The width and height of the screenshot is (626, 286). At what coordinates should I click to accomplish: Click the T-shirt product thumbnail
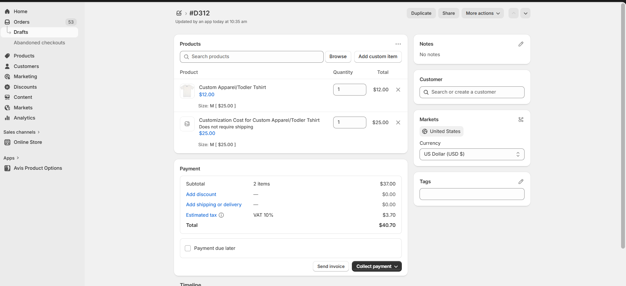(187, 91)
